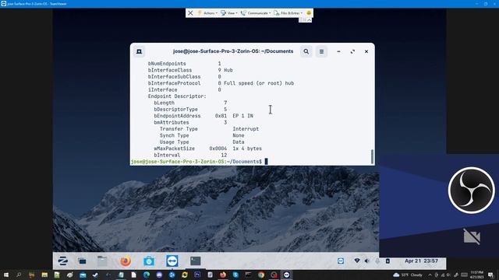Launch Firefox from the Zorin taskbar
The image size is (499, 280).
126,261
